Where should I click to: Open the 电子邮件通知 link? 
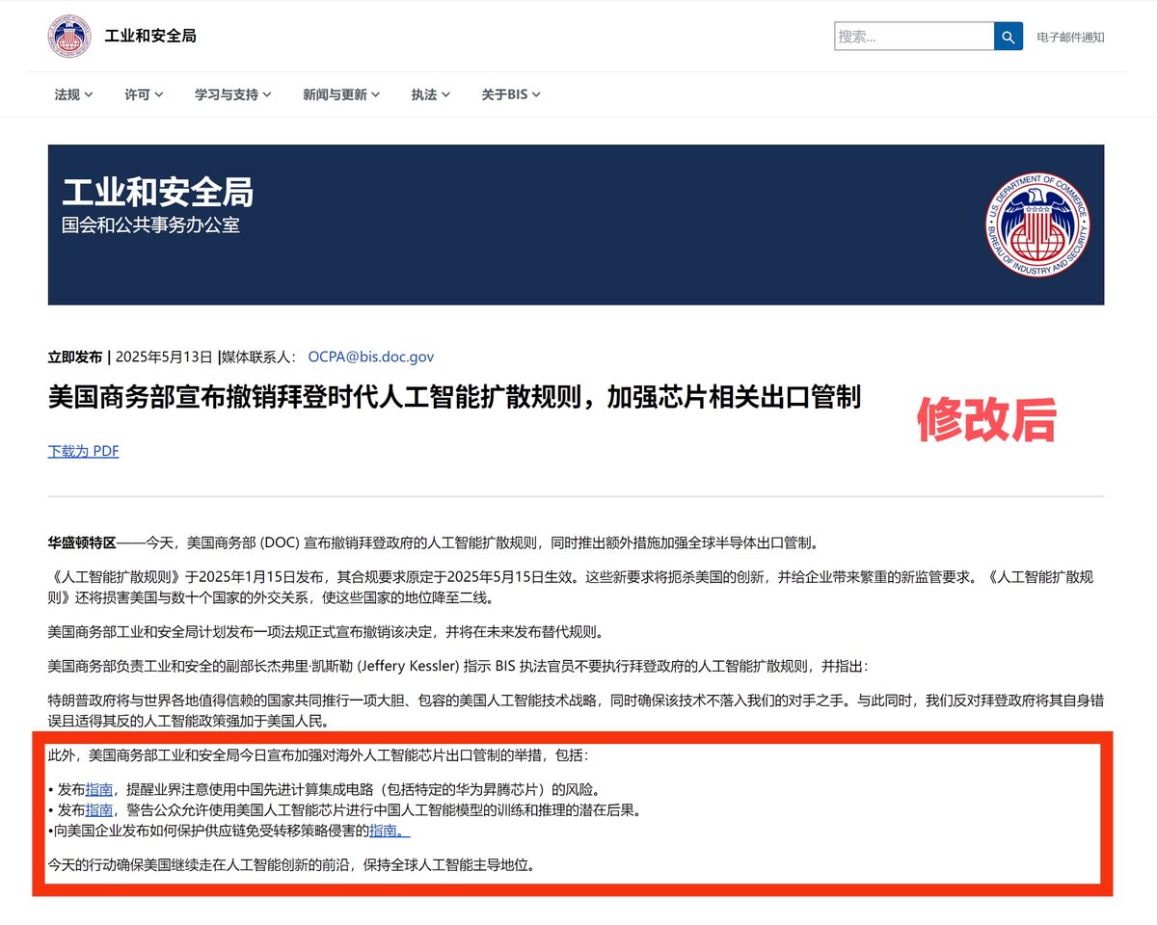[x=1070, y=38]
